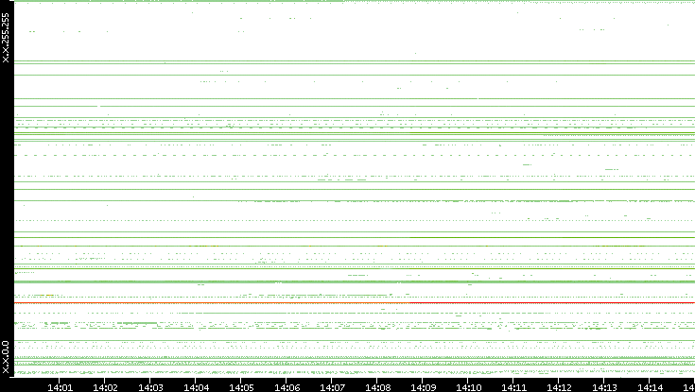Click the 14:08 time axis label
This screenshot has height=392, width=695.
(x=377, y=387)
